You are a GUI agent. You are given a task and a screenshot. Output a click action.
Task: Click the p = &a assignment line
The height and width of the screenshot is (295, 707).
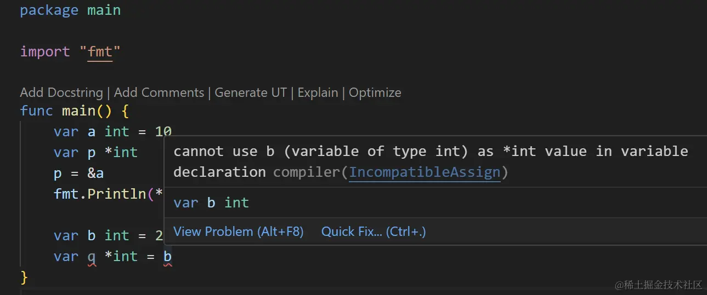click(x=78, y=173)
